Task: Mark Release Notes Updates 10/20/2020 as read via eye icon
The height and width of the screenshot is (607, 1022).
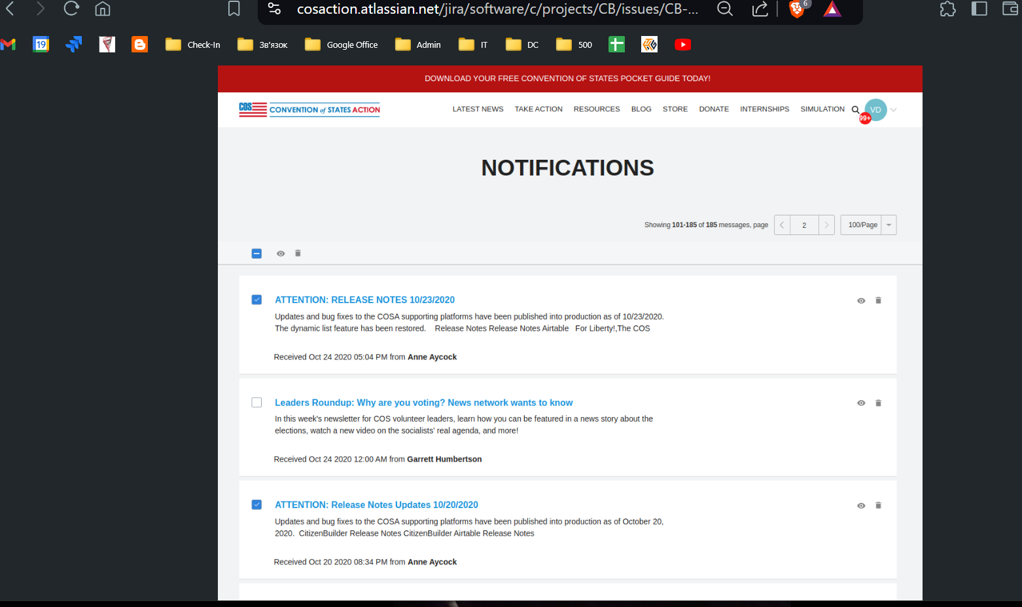Action: [x=861, y=506]
